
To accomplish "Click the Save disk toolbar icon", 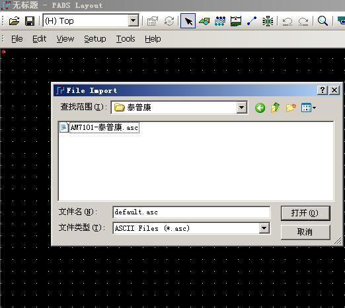I will (30, 21).
